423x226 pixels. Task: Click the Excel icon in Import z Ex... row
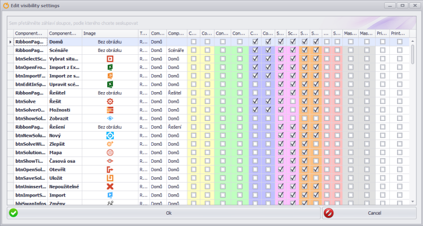(110, 67)
